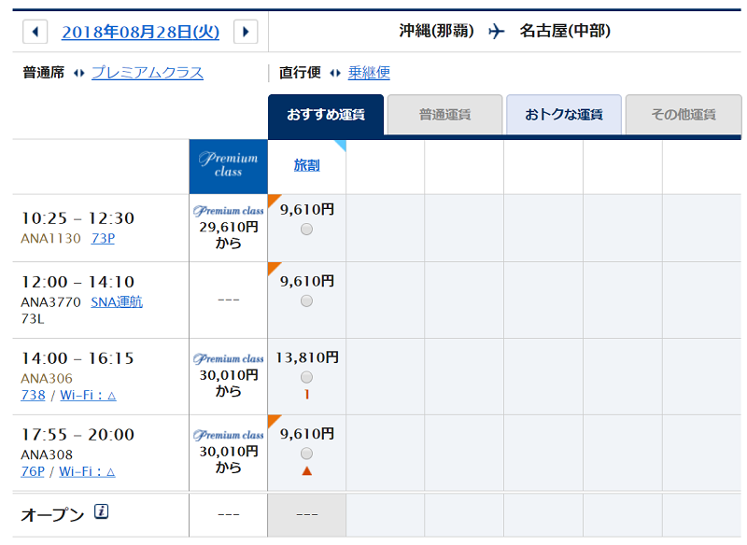Open Wi-Fi info for ANA306 flight
This screenshot has width=747, height=545.
(88, 395)
